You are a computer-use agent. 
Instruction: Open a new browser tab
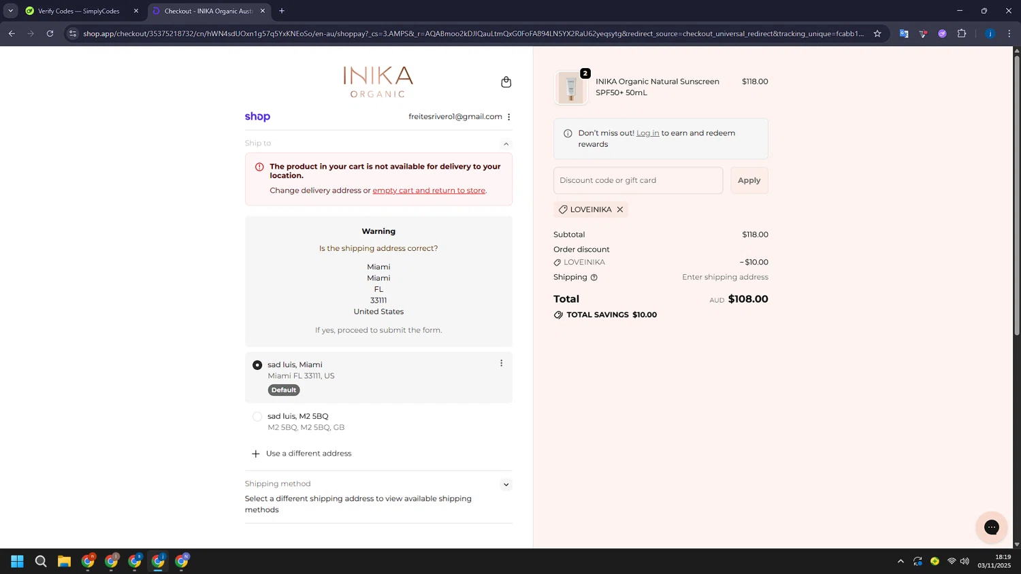[282, 11]
